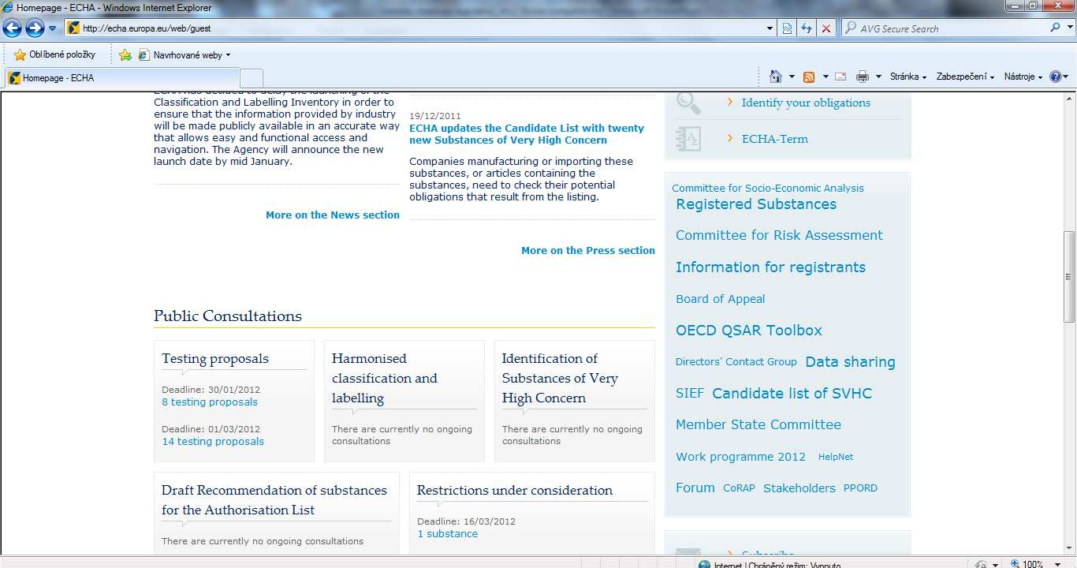Open the Zabezpečení menu
1077x568 pixels.
(965, 77)
